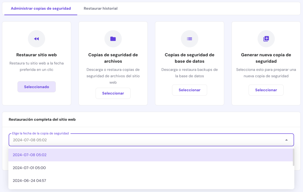The width and height of the screenshot is (303, 192).
Task: Choose the highlighted 2024-07-08 05:02 backup option
Action: point(29,155)
